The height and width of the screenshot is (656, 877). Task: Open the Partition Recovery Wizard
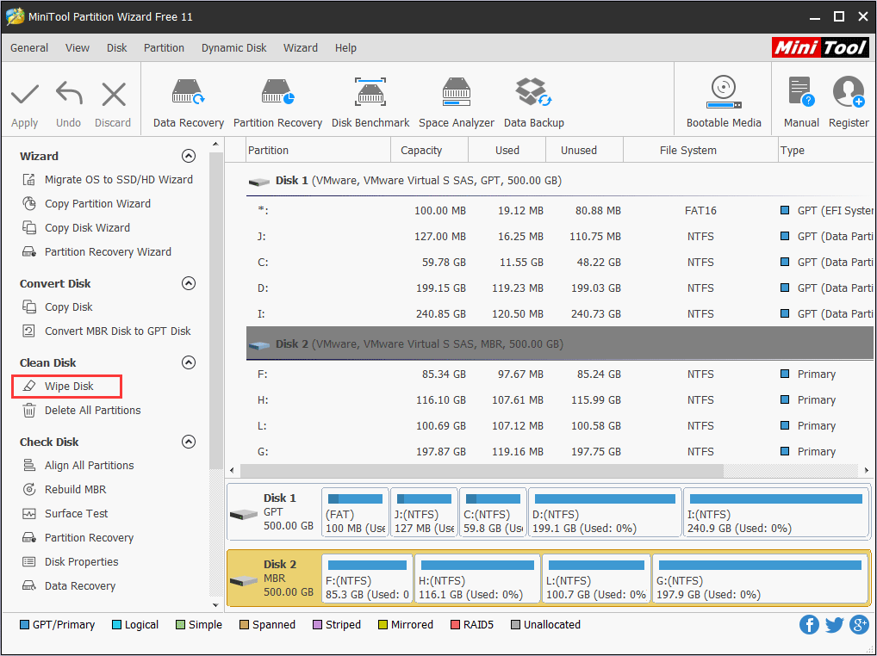96,251
